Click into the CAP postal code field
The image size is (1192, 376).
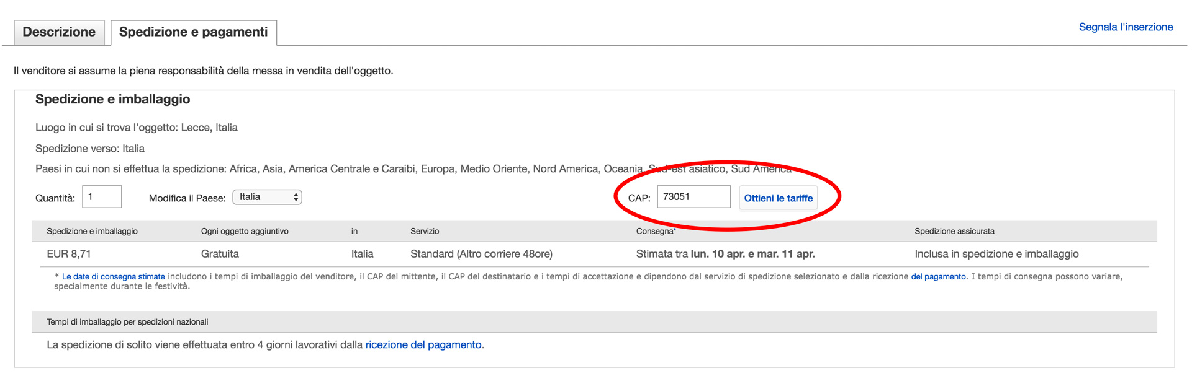coord(693,197)
